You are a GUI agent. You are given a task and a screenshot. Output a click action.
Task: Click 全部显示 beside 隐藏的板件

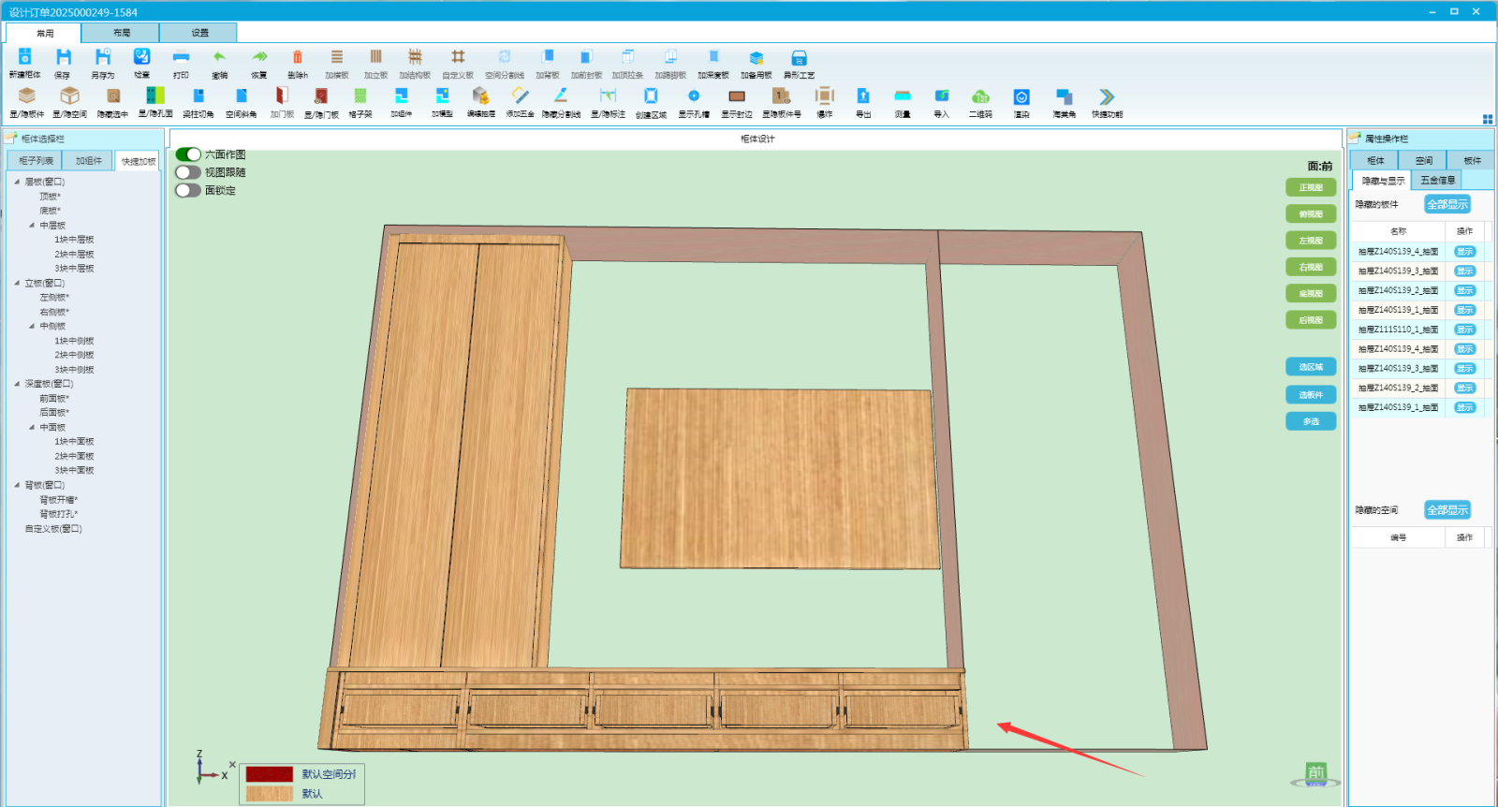1447,204
